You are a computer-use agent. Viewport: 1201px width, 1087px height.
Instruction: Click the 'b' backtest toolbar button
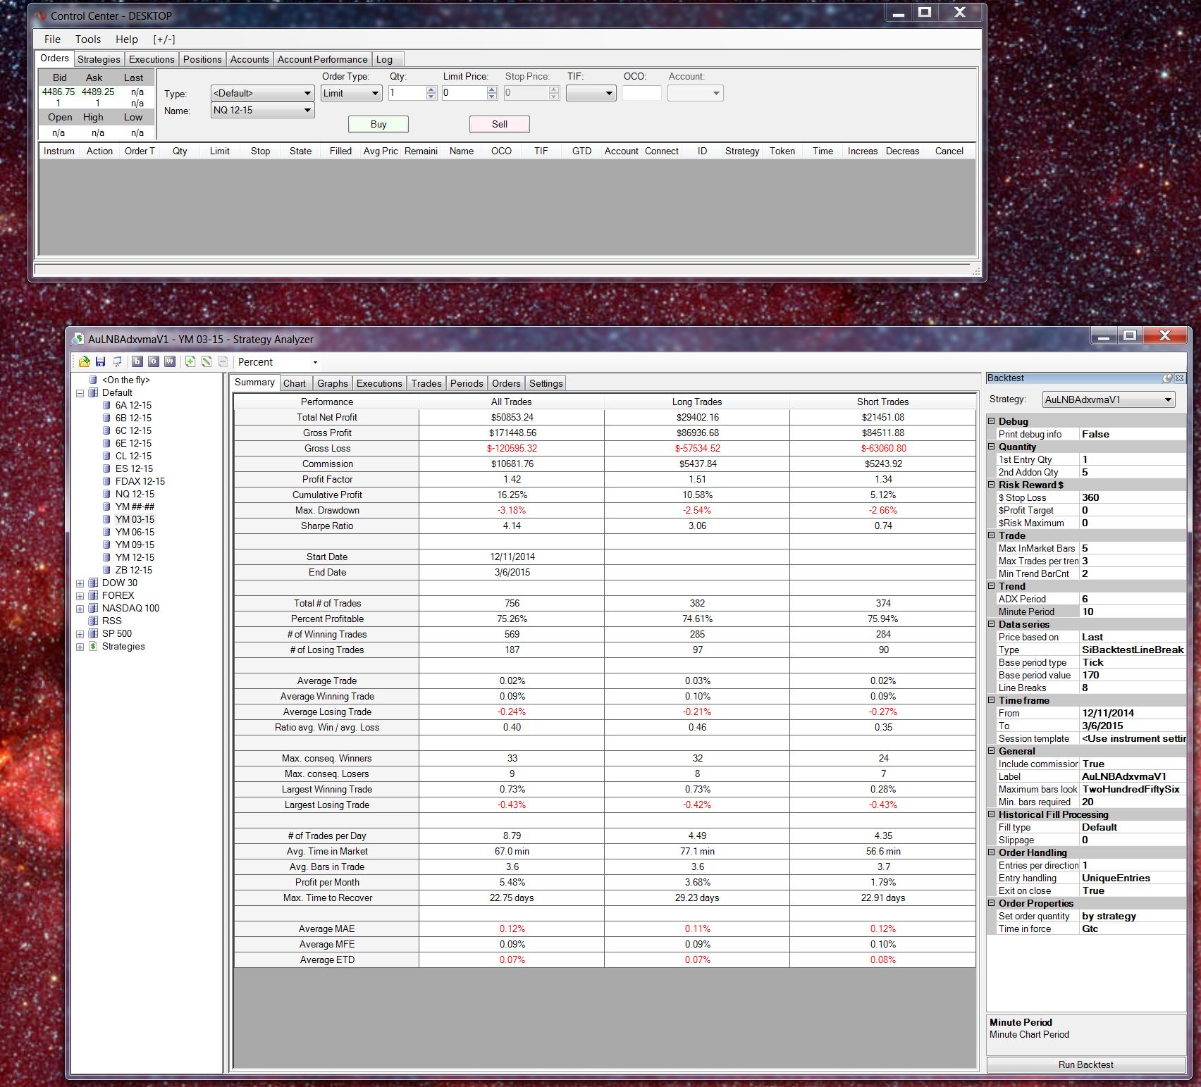(137, 361)
